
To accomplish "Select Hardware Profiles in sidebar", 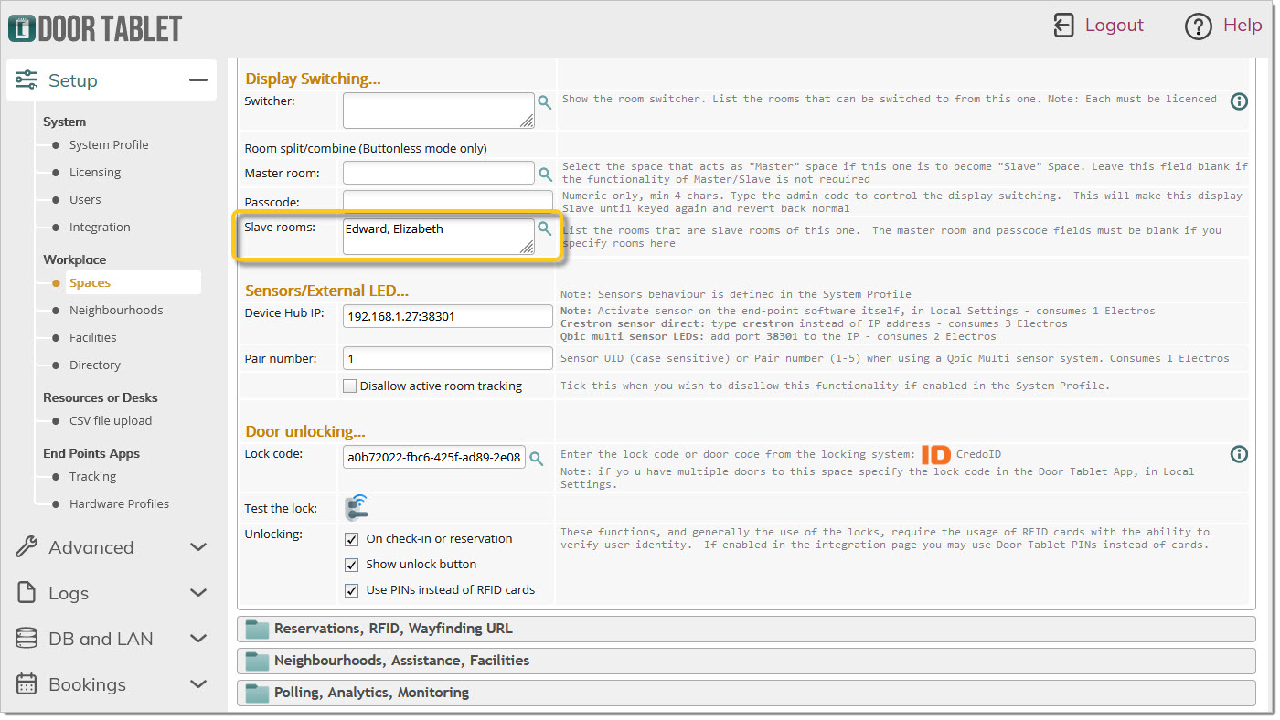I will coord(119,504).
